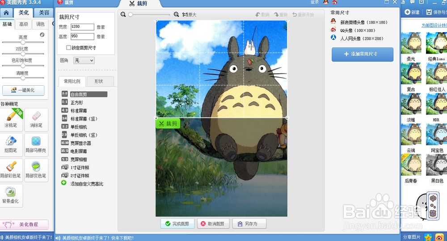Open the 圆角 rounded corner dropdown
This screenshot has height=241, width=447.
[84, 60]
